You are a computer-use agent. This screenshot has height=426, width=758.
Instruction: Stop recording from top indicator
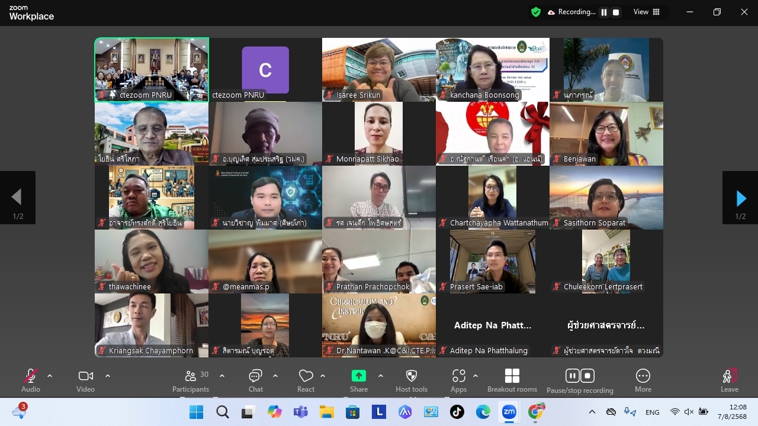tap(616, 12)
